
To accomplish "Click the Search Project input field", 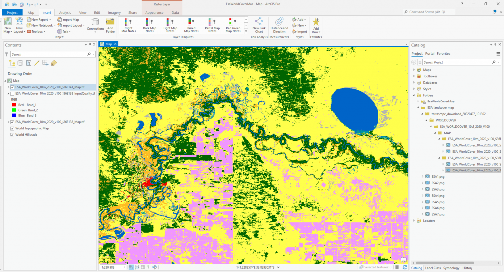I will point(457,62).
